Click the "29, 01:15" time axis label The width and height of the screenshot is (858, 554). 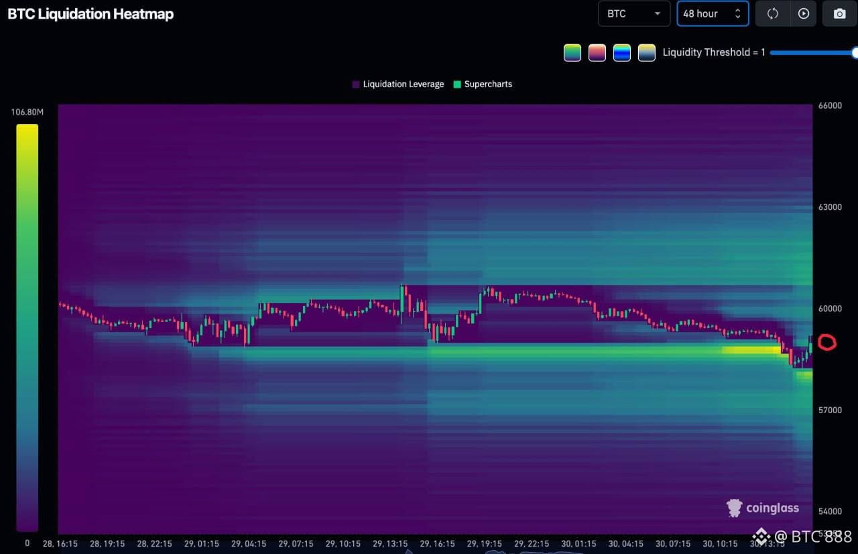201,544
